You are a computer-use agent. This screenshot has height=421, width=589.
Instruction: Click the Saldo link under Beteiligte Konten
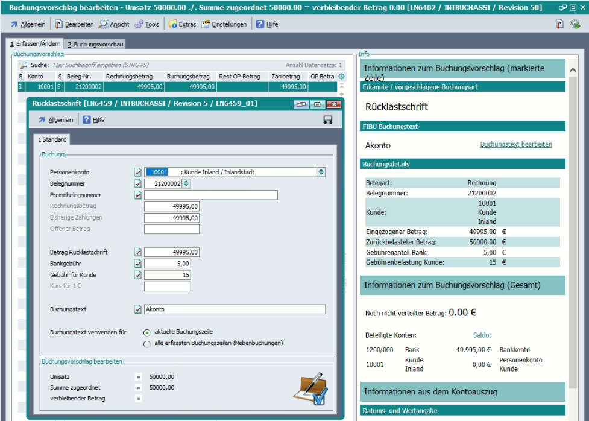click(x=482, y=335)
